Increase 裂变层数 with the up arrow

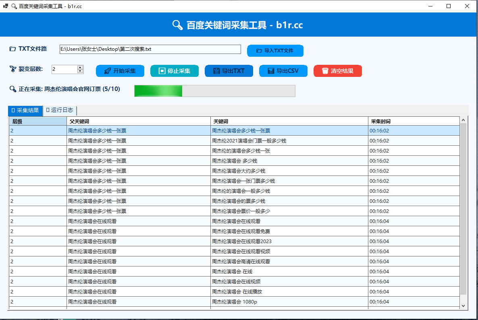(x=80, y=67)
